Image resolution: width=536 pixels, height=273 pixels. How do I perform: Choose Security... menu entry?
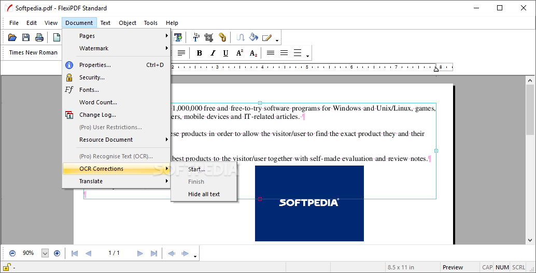point(116,77)
